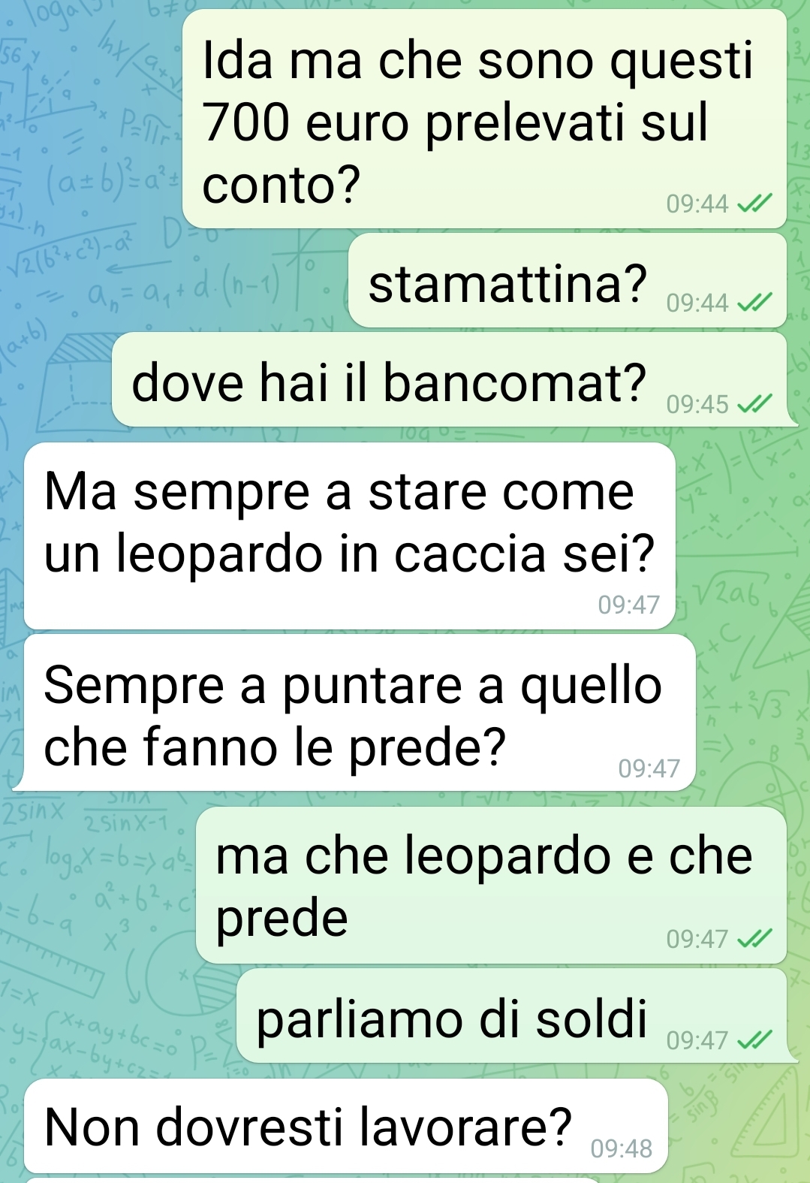The height and width of the screenshot is (1183, 810).
Task: Tap the checkmarks on 'ma che leopardo e che prede'
Action: 754,939
